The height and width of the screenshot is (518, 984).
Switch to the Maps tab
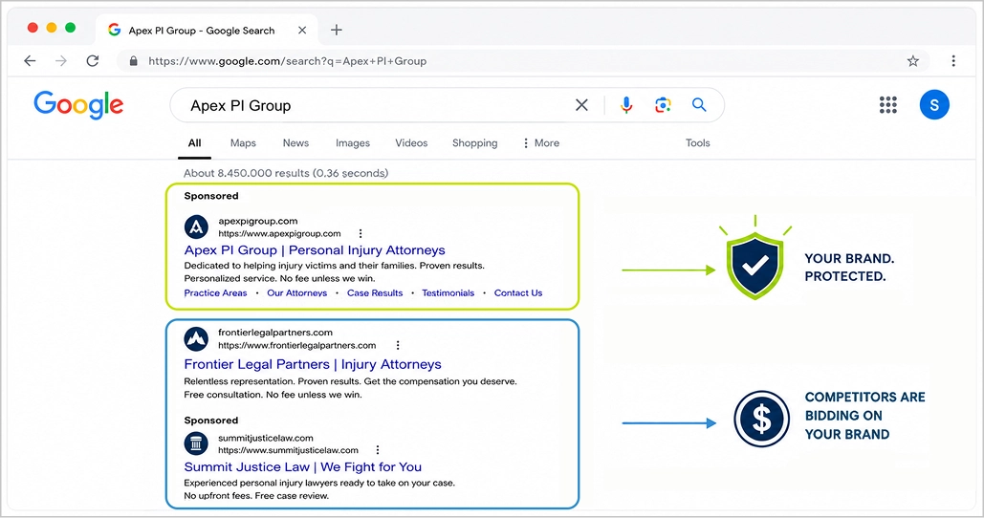[243, 143]
